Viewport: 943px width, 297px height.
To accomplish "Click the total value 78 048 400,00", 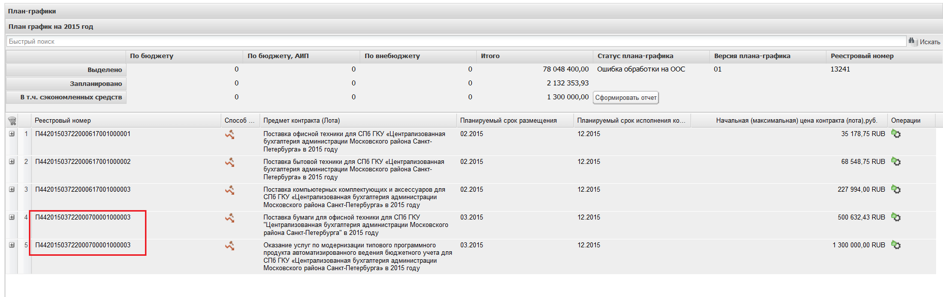I will click(566, 69).
